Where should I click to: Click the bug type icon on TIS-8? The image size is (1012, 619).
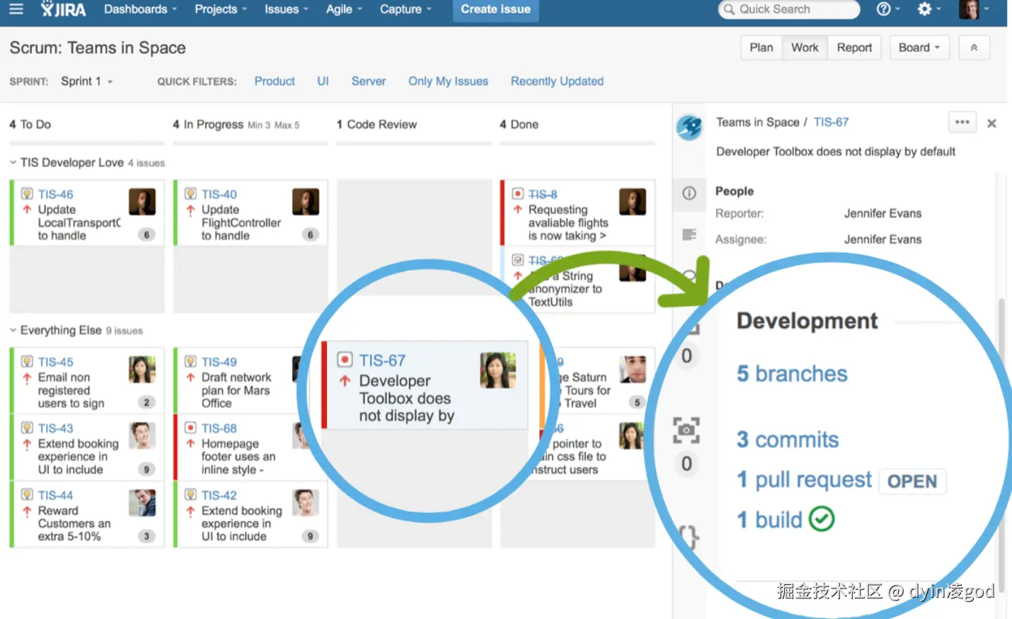click(x=518, y=194)
